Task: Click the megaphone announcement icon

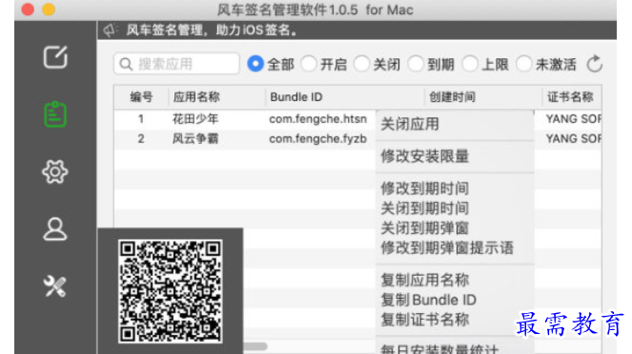Action: point(110,30)
